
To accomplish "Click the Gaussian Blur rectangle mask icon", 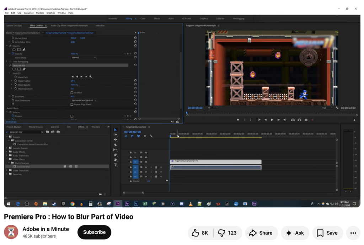I will [19, 69].
